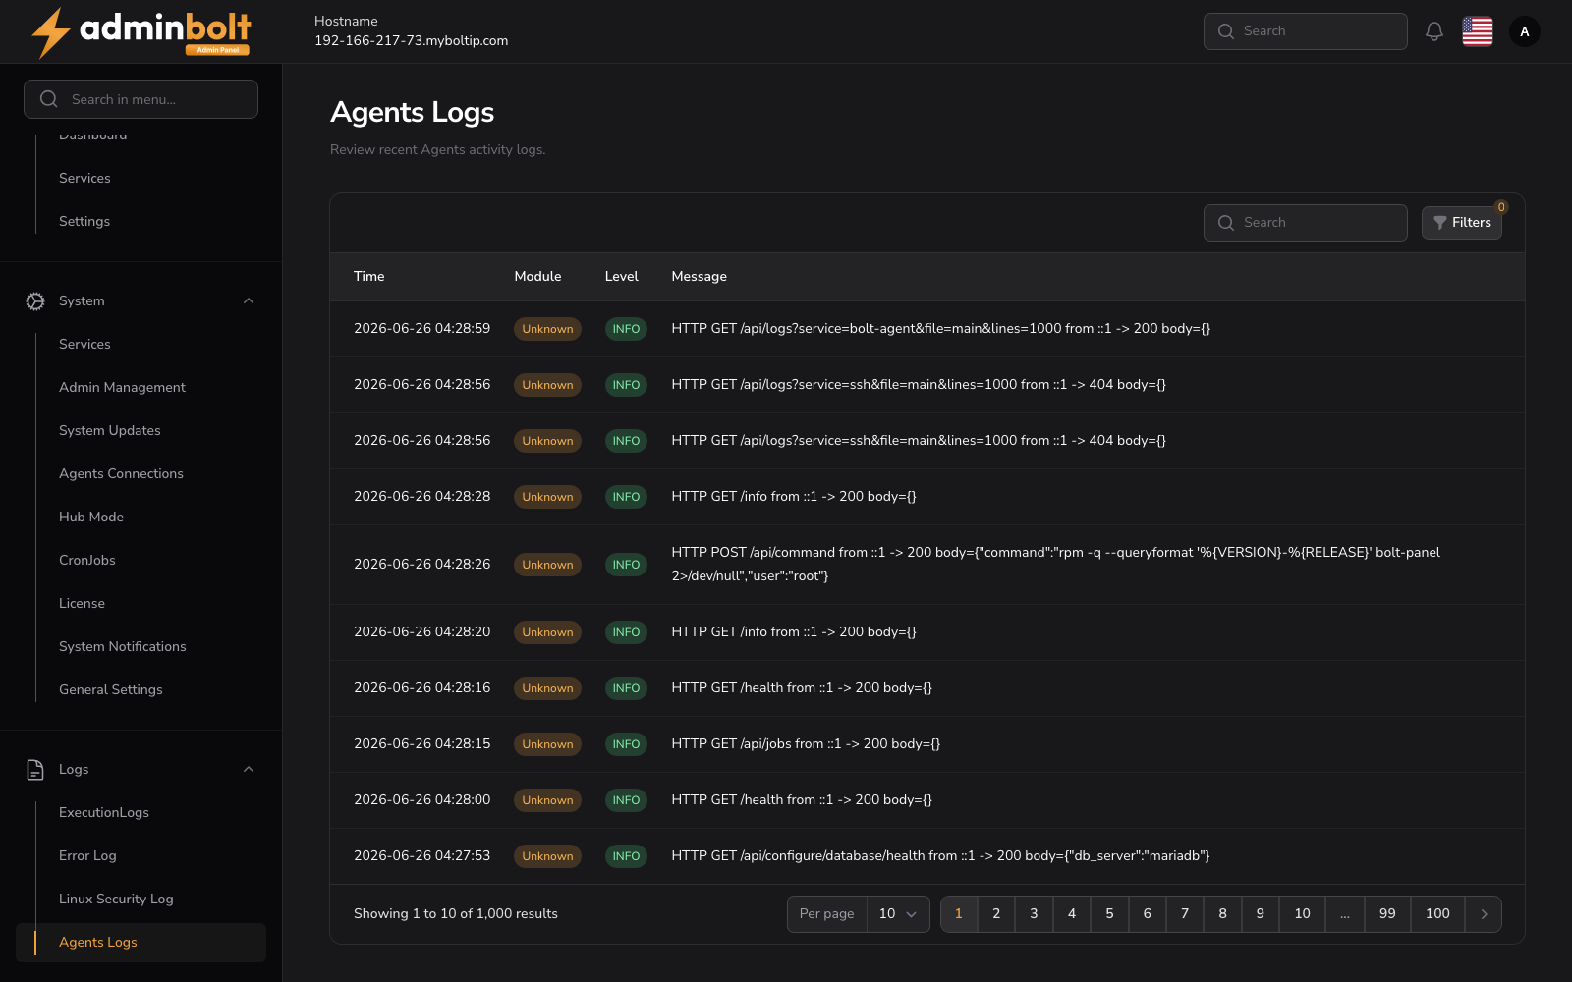Open Hub Mode in sidebar
The width and height of the screenshot is (1572, 982).
[91, 518]
